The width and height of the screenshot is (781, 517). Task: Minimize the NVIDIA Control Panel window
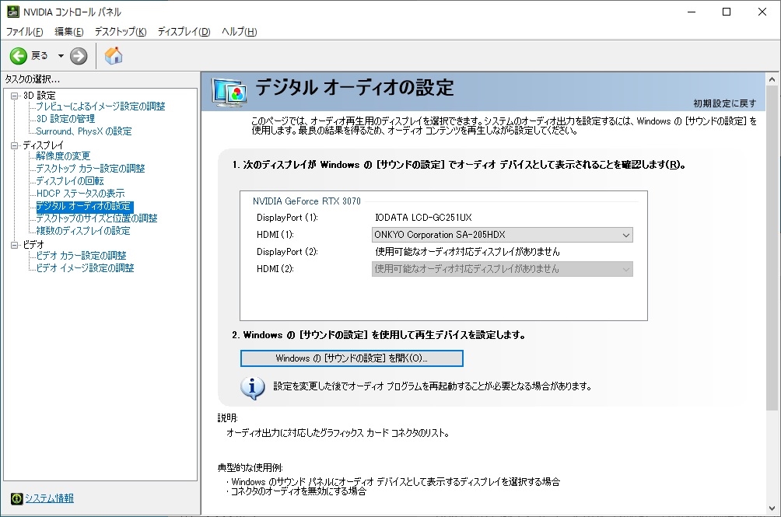[x=692, y=12]
